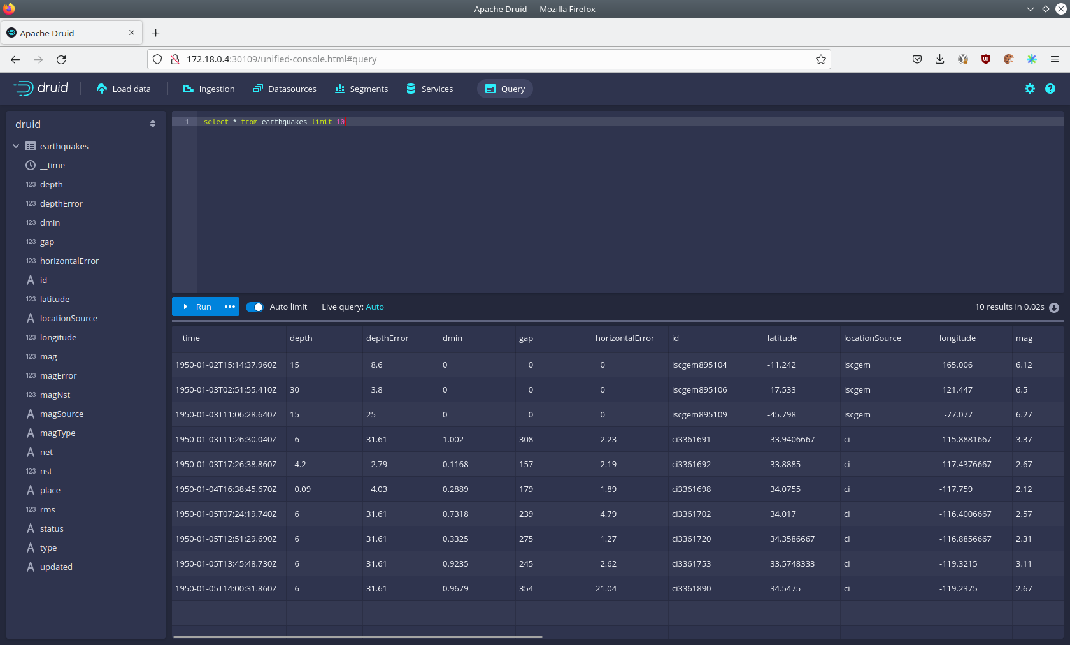Select the magType column in tree
Screen dimensions: 1070x645
pyautogui.click(x=57, y=433)
